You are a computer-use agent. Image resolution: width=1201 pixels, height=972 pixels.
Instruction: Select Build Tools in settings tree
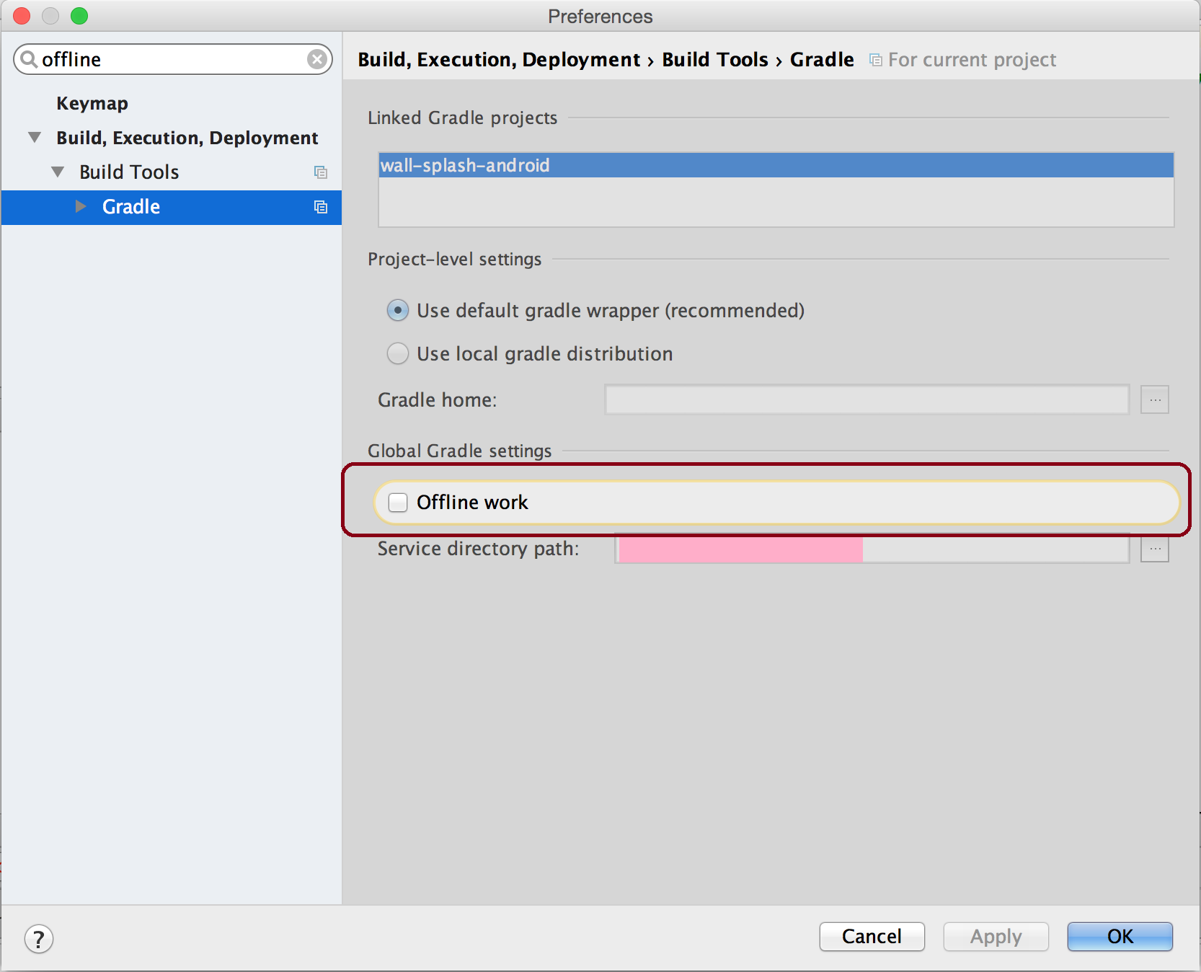click(129, 172)
